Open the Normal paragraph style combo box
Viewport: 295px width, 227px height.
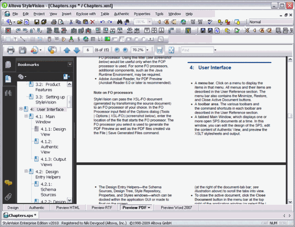(271, 22)
